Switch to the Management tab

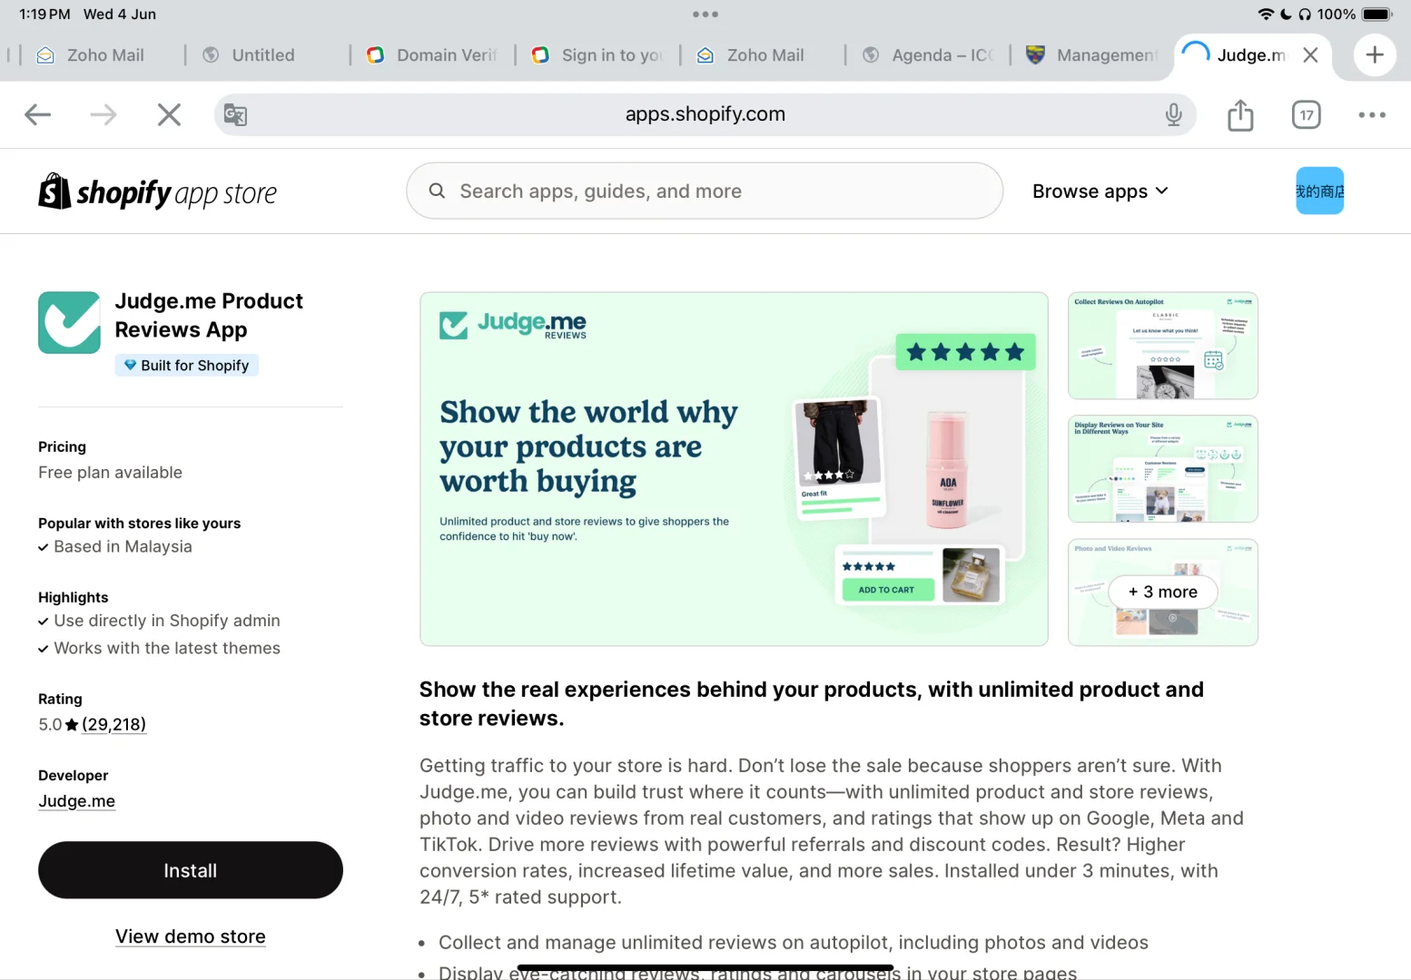point(1092,55)
